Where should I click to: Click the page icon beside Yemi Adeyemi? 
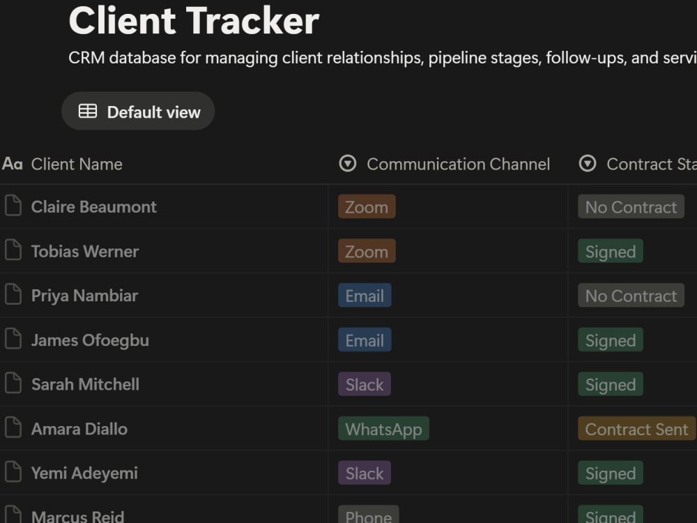pyautogui.click(x=13, y=472)
